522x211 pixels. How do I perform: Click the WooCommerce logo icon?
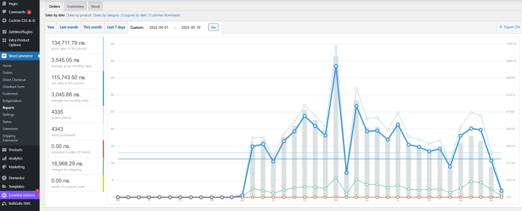point(4,56)
